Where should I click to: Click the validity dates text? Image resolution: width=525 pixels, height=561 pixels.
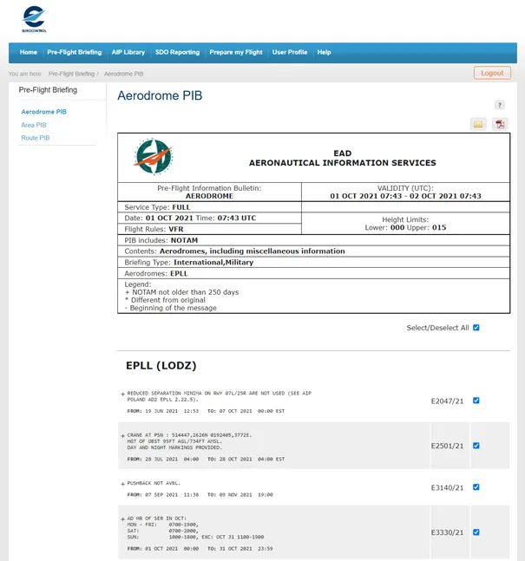pyautogui.click(x=405, y=196)
